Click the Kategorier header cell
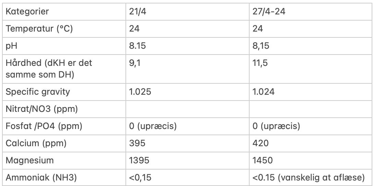The height and width of the screenshot is (186, 373). 27,11
